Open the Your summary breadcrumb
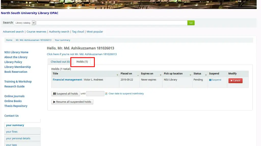The height and width of the screenshot is (146, 261). click(x=62, y=40)
